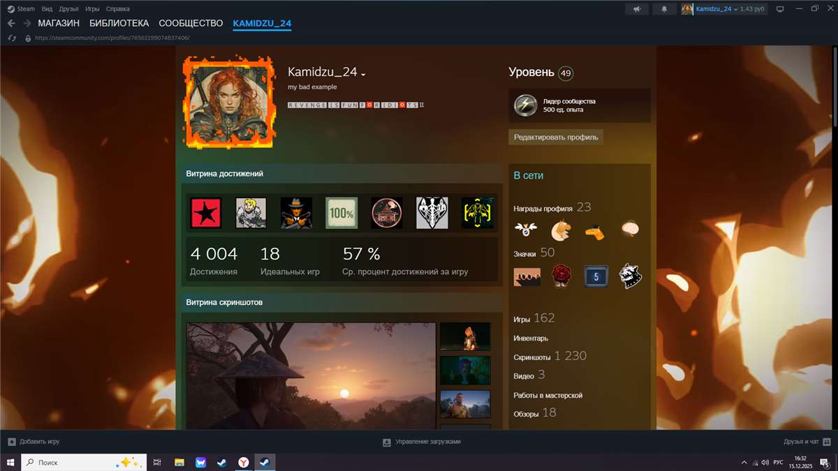Click the broadcast monitor icon near wallet balance

(x=781, y=8)
